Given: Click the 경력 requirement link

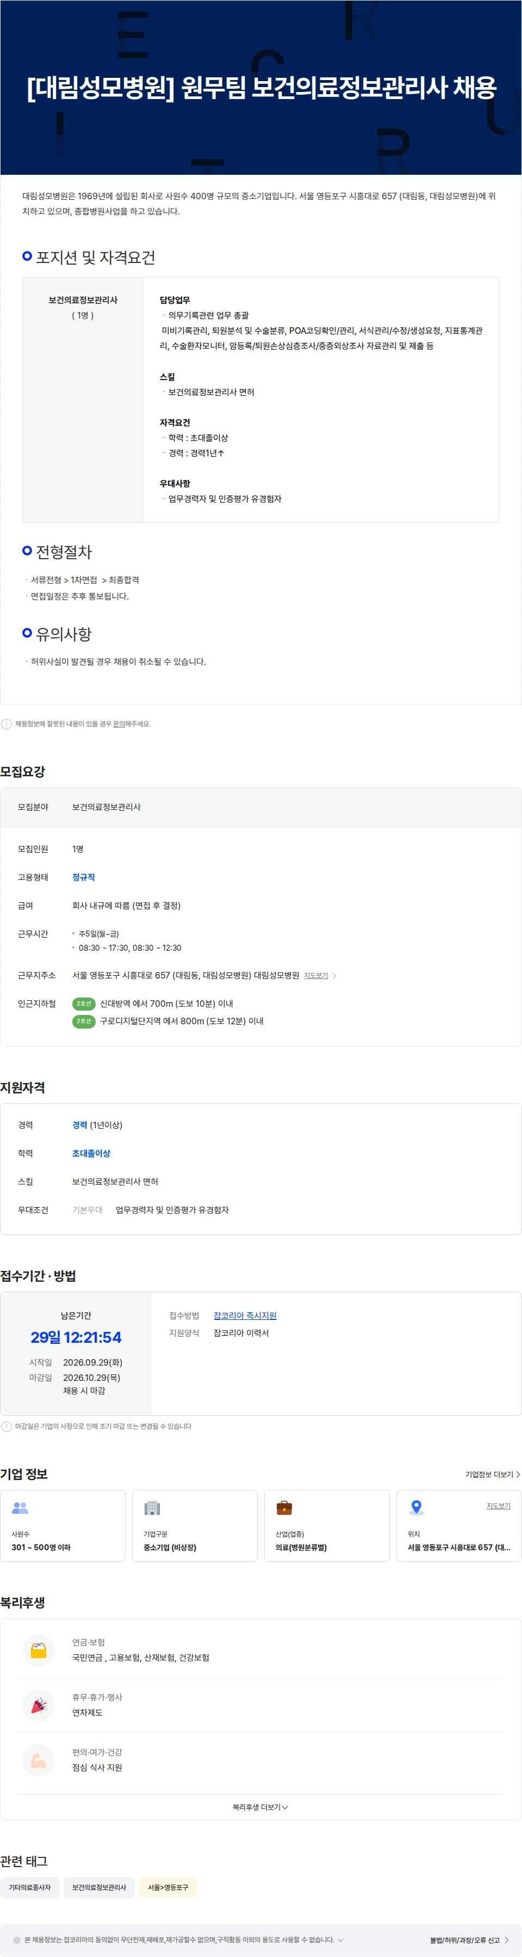Looking at the screenshot, I should pos(80,1125).
